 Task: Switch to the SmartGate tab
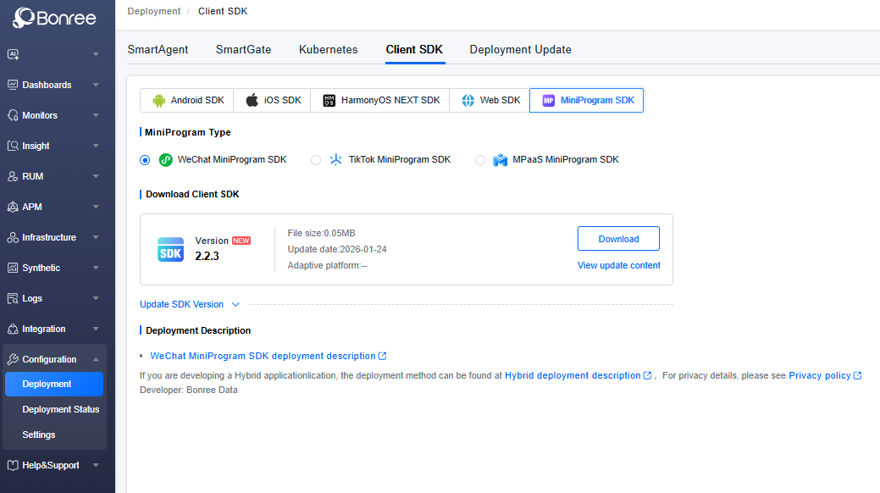[x=244, y=49]
